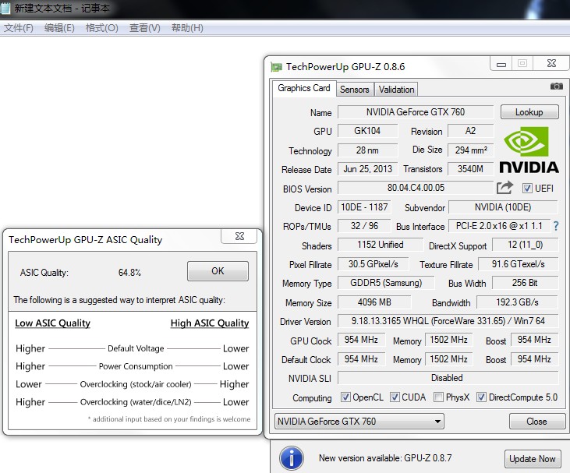This screenshot has height=473, width=570.
Task: Click the Device ID value 10DE - 1187
Action: pos(364,207)
